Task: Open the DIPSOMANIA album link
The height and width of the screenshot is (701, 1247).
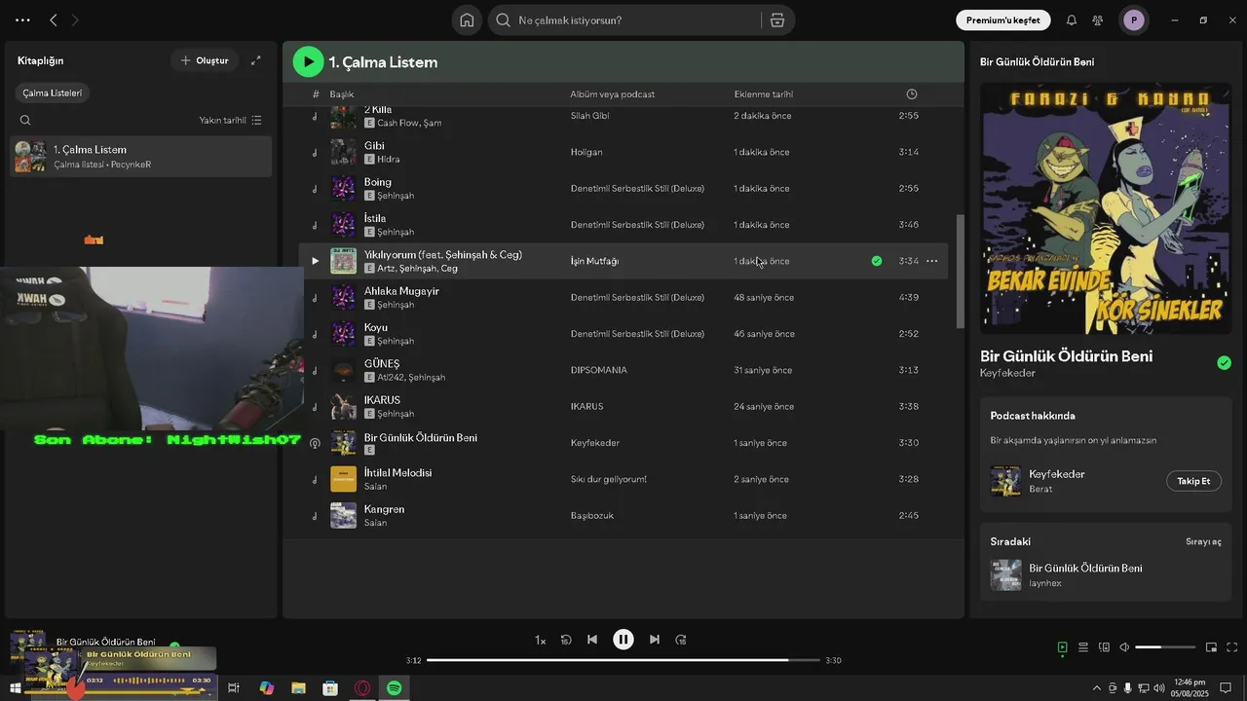Action: tap(599, 370)
